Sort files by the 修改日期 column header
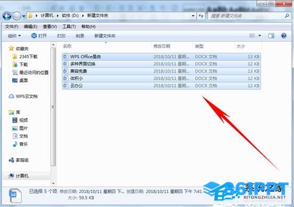The height and width of the screenshot is (207, 294). (x=162, y=46)
